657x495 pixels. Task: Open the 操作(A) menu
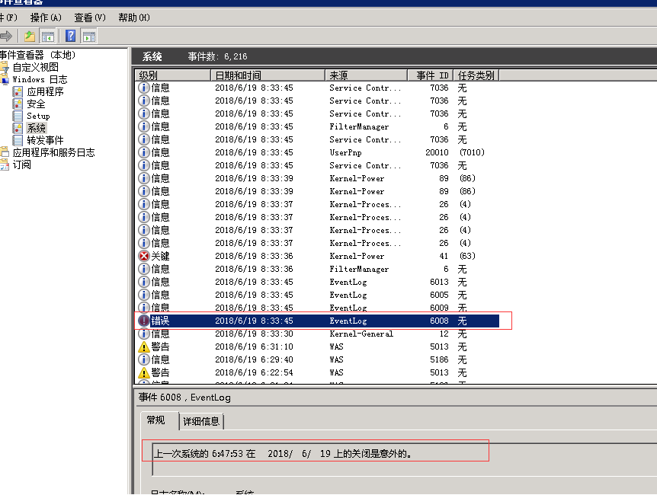[x=46, y=18]
